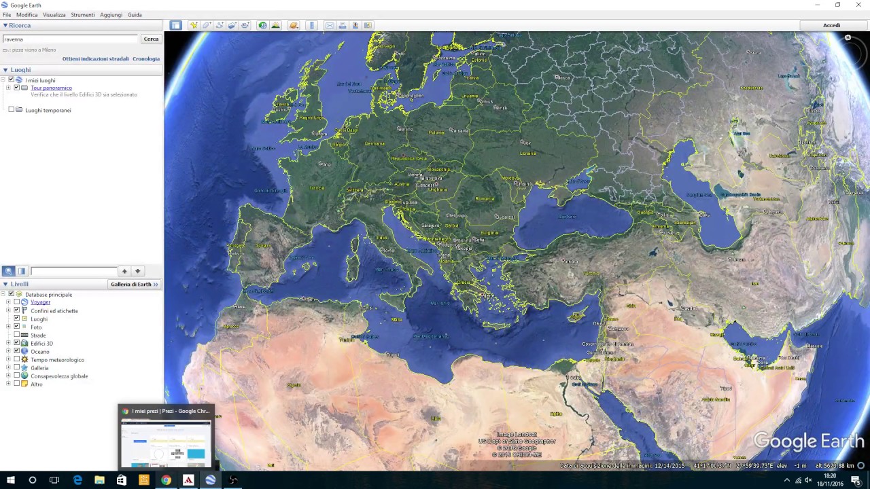870x489 pixels.
Task: Click the Google Earth taskbar icon
Action: [x=211, y=480]
